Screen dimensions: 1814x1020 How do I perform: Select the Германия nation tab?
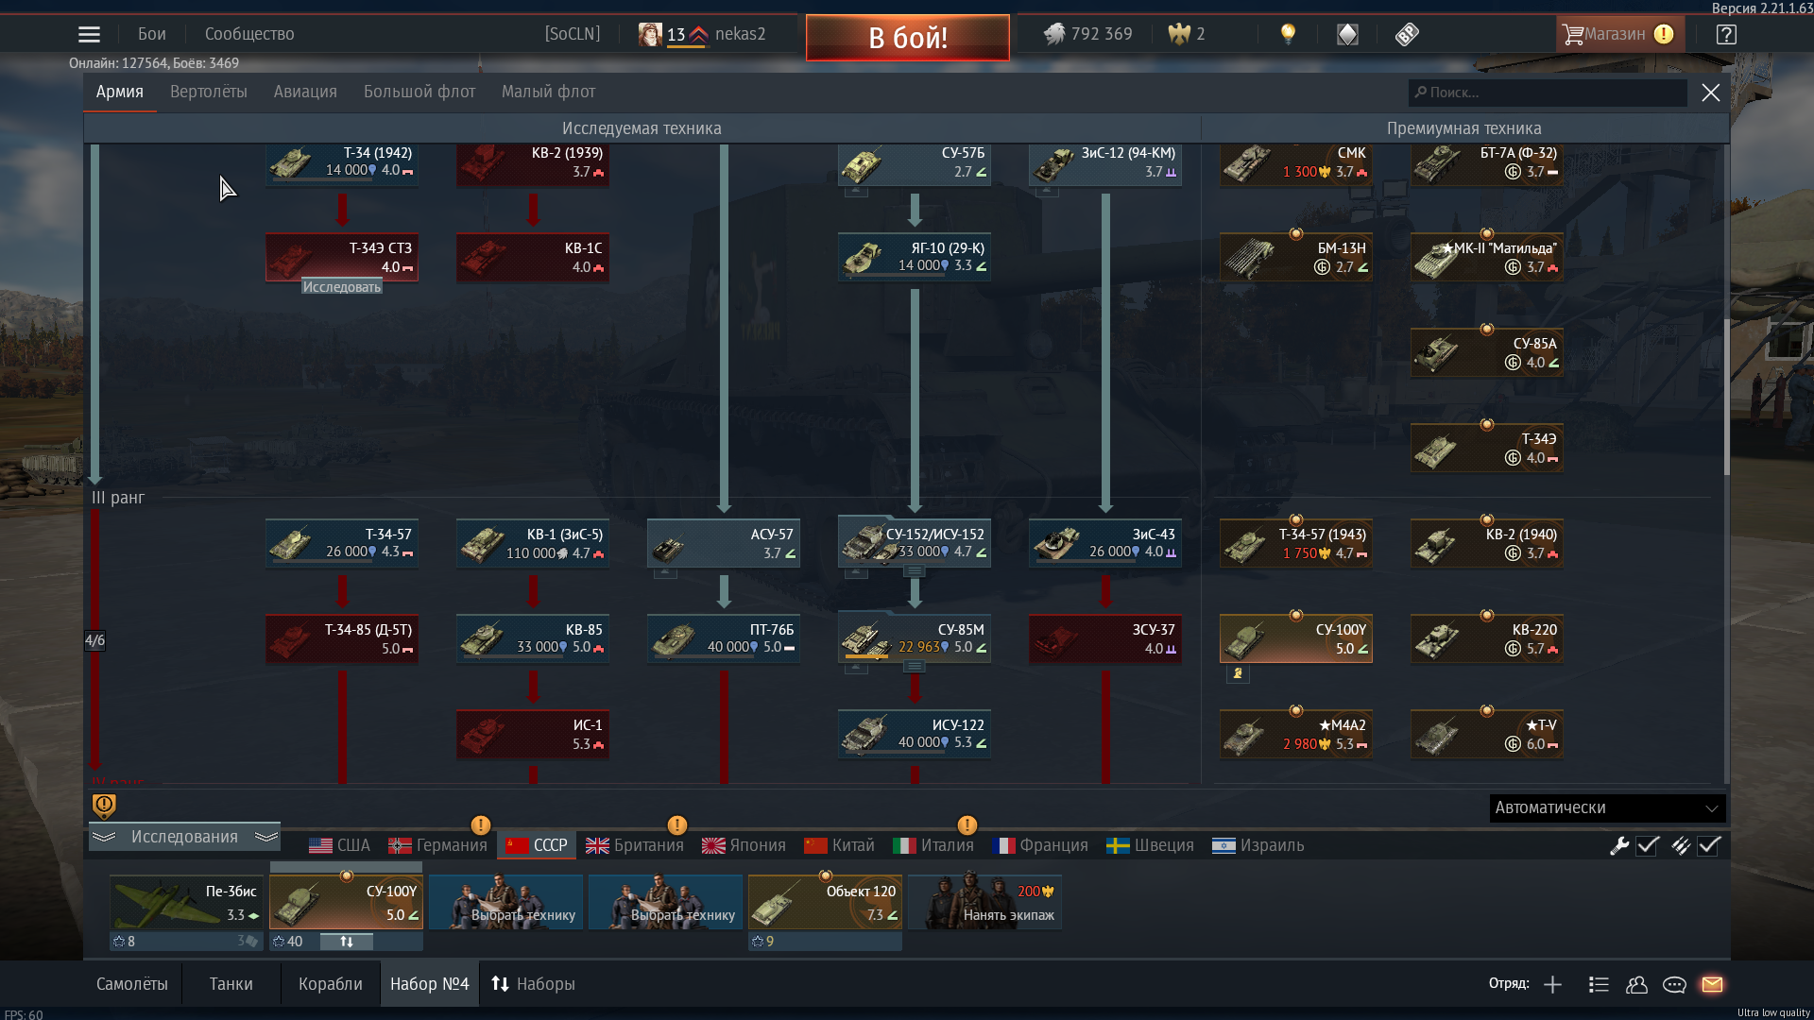pyautogui.click(x=437, y=845)
